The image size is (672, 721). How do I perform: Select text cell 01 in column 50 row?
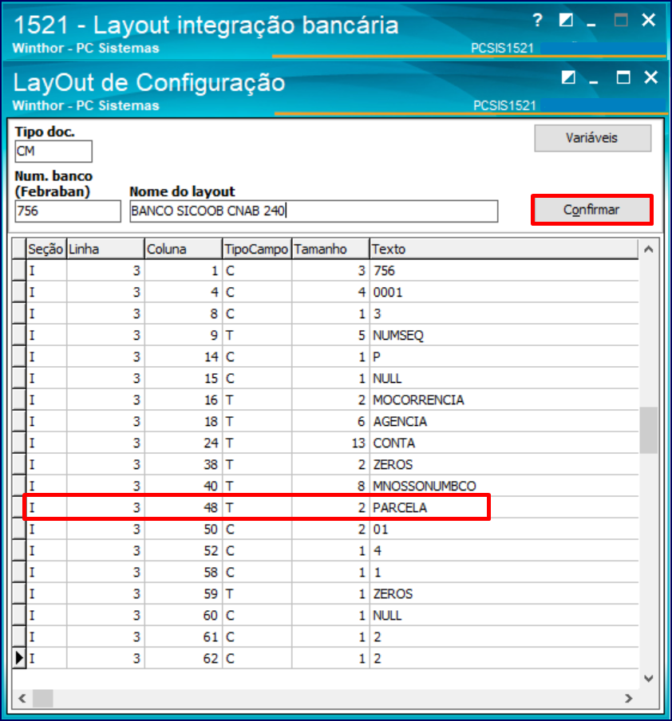click(x=504, y=530)
